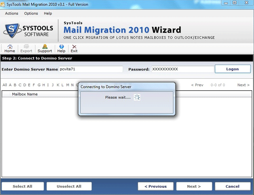Filter mailboxes by letter C
The width and height of the screenshot is (254, 195).
20,85
